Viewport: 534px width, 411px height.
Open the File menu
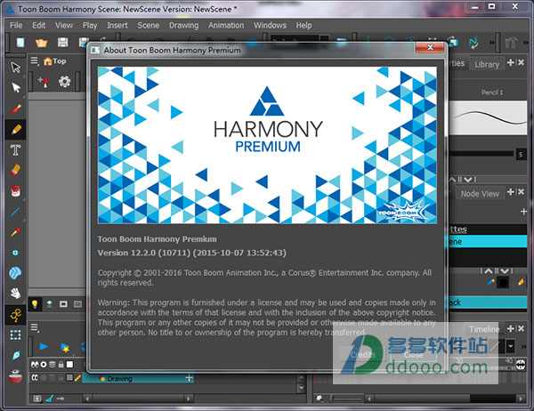tap(16, 26)
